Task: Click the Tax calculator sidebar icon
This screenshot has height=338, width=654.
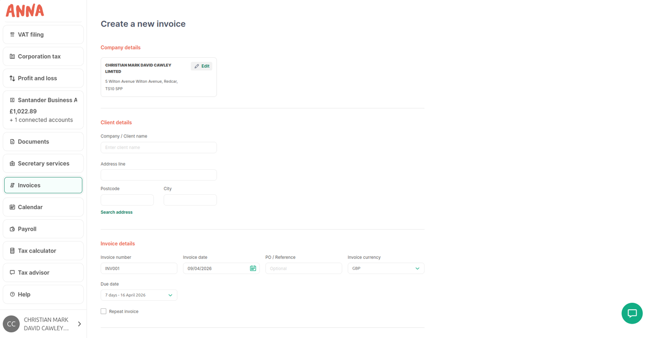Action: pos(12,251)
